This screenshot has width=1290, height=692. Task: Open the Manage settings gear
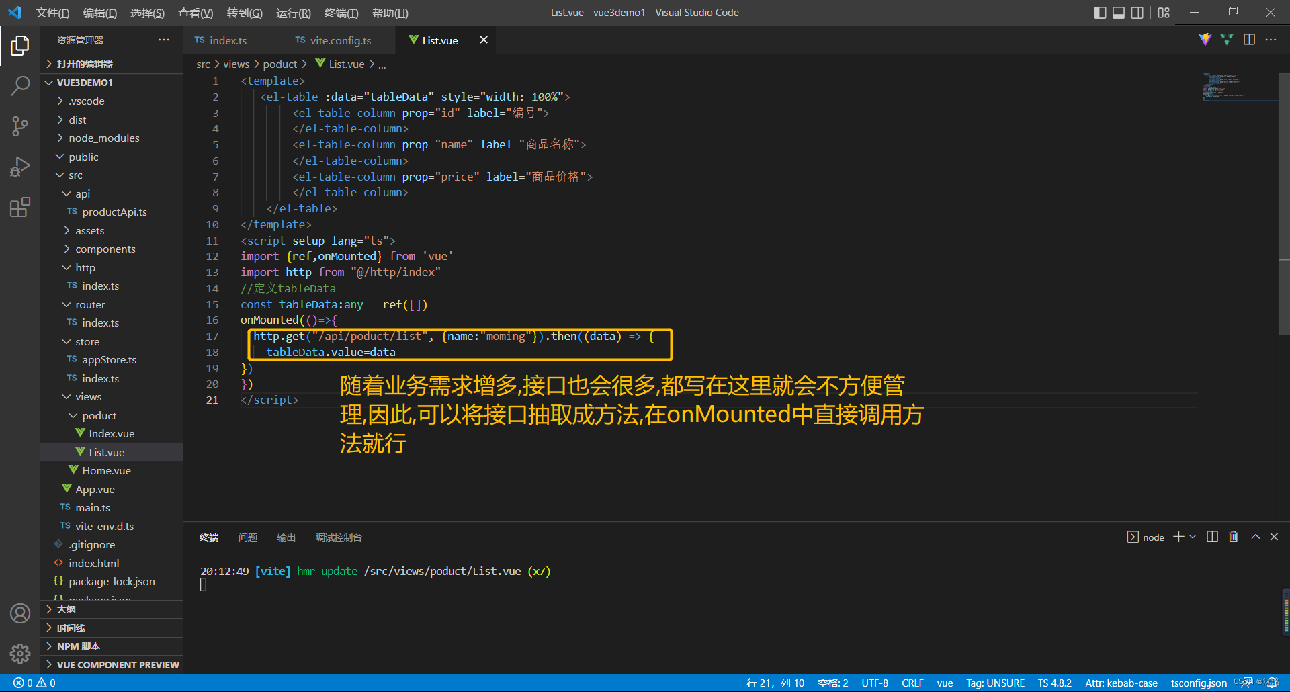click(x=20, y=653)
